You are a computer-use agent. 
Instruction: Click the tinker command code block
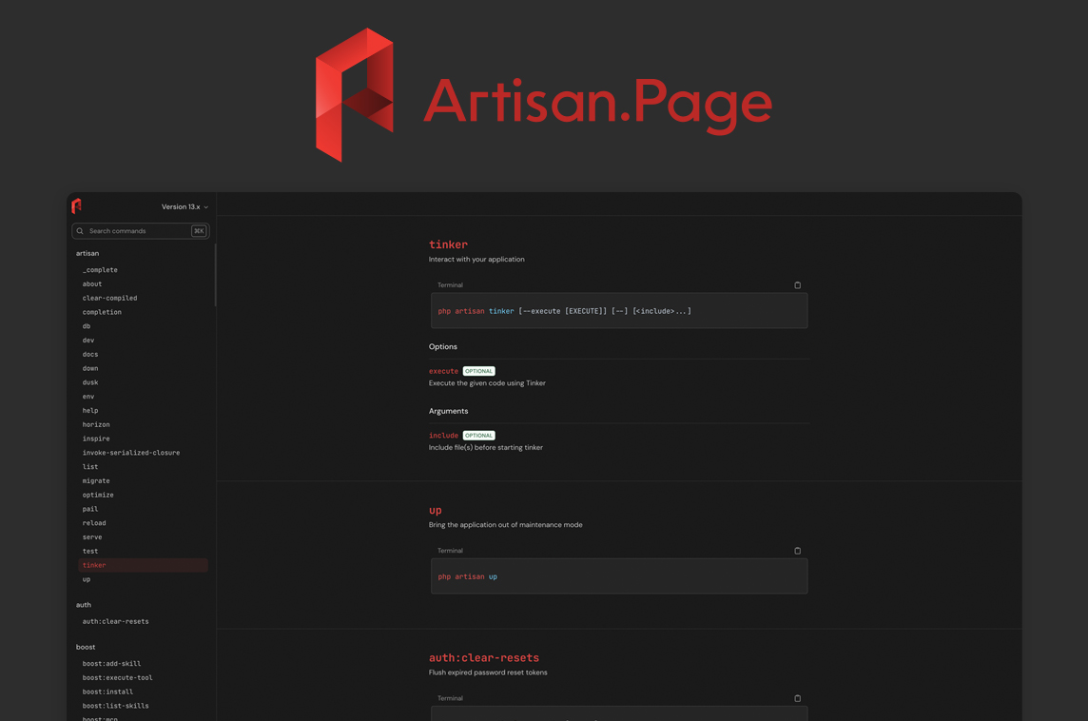click(619, 311)
